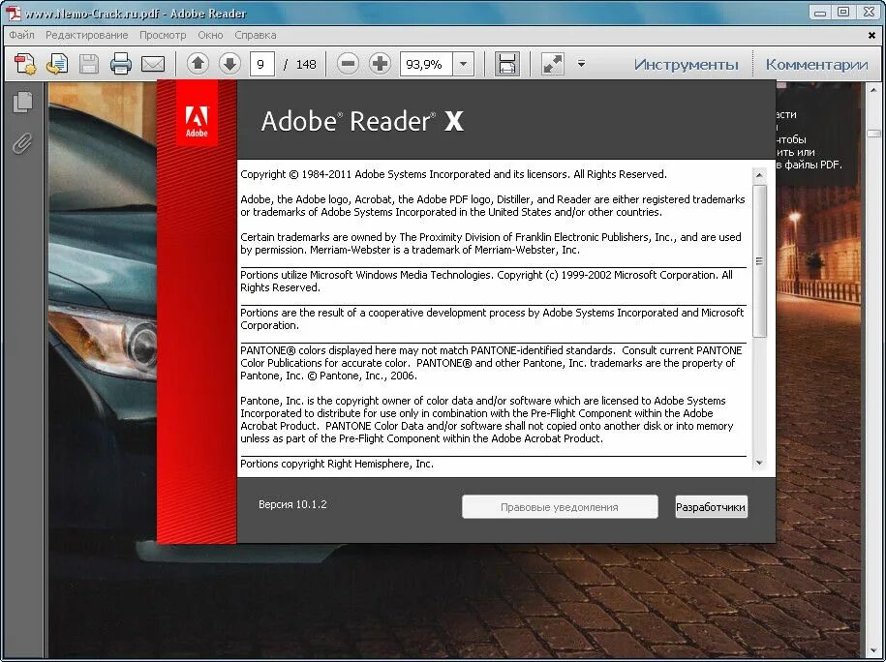Open the zoom level dropdown arrow

pyautogui.click(x=464, y=64)
